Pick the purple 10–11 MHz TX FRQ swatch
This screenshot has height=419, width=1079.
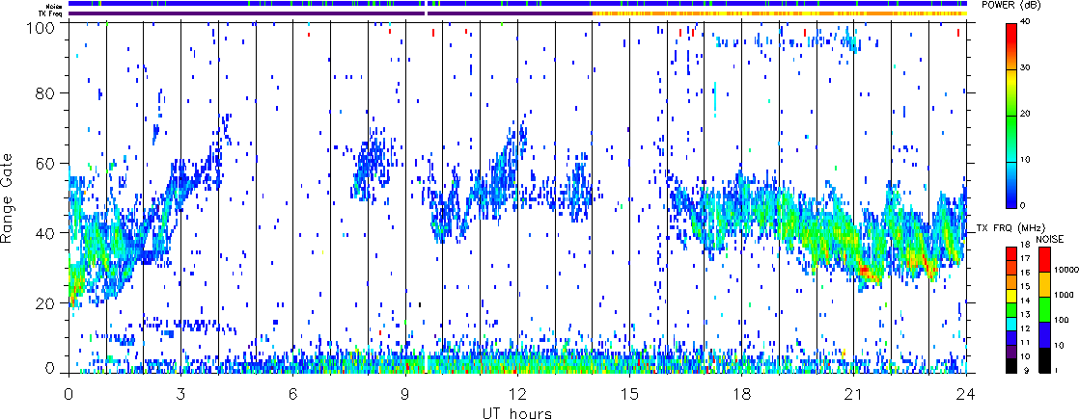click(1011, 352)
